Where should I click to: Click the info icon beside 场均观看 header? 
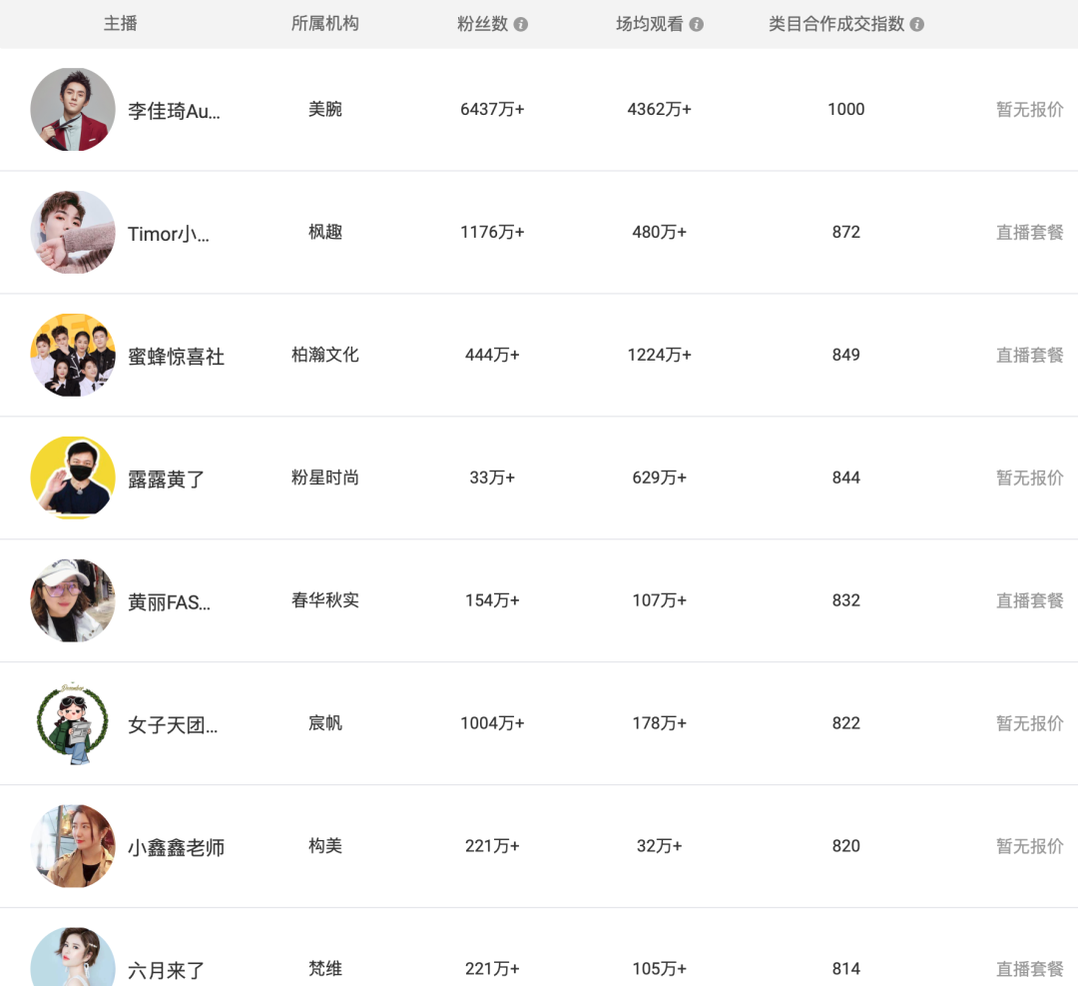(696, 23)
